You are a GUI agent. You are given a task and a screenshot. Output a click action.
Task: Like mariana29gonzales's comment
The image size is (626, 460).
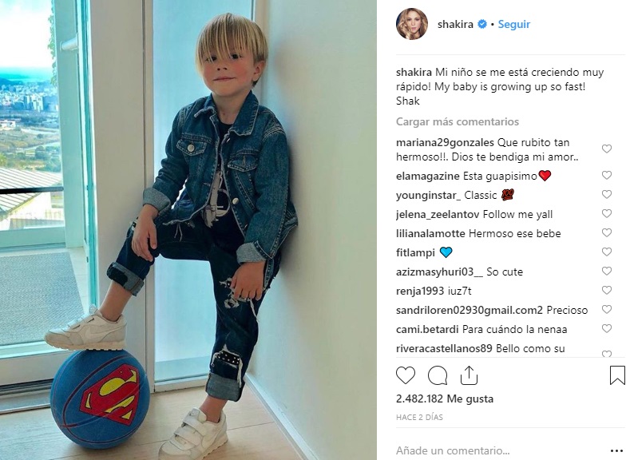point(607,149)
